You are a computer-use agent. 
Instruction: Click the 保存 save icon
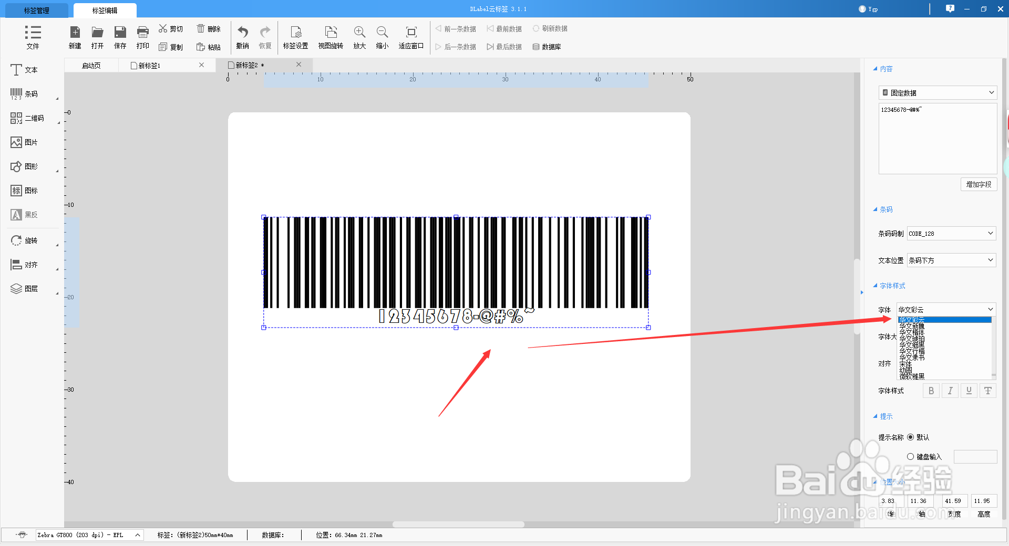[x=120, y=37]
